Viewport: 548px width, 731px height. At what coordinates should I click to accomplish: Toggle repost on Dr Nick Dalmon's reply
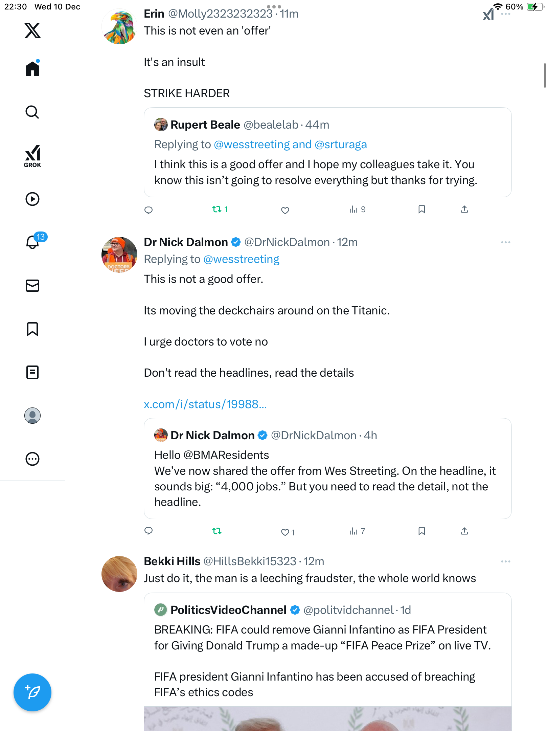coord(217,531)
